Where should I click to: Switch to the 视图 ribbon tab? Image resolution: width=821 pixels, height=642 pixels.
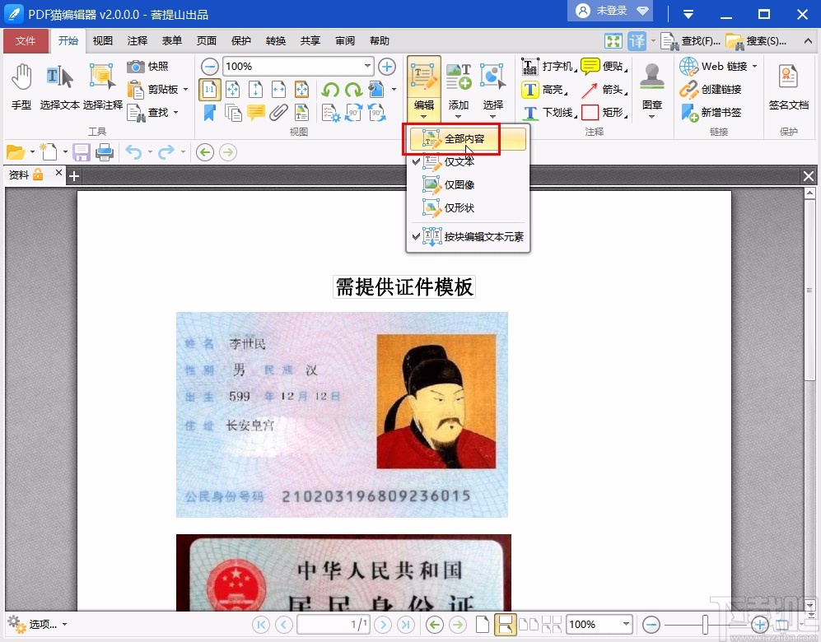tap(102, 40)
